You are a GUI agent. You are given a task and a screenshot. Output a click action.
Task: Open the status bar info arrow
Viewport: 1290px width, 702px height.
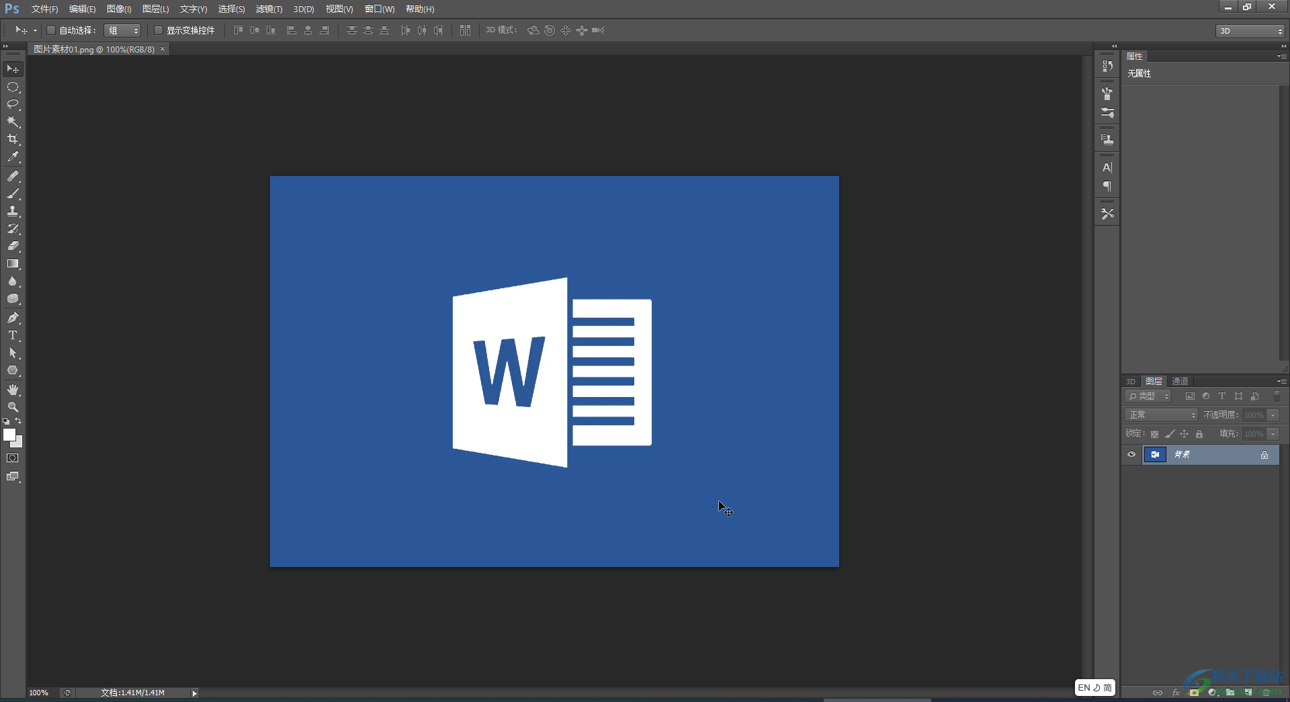point(194,693)
